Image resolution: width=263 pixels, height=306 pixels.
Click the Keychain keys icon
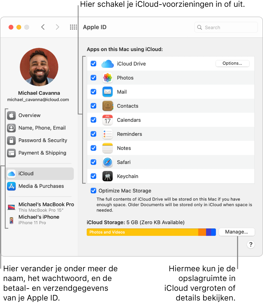click(108, 176)
